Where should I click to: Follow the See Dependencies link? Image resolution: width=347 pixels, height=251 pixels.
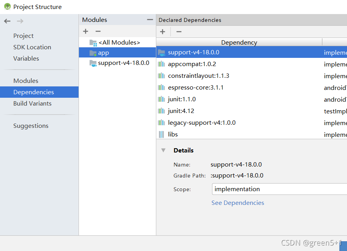click(x=238, y=203)
